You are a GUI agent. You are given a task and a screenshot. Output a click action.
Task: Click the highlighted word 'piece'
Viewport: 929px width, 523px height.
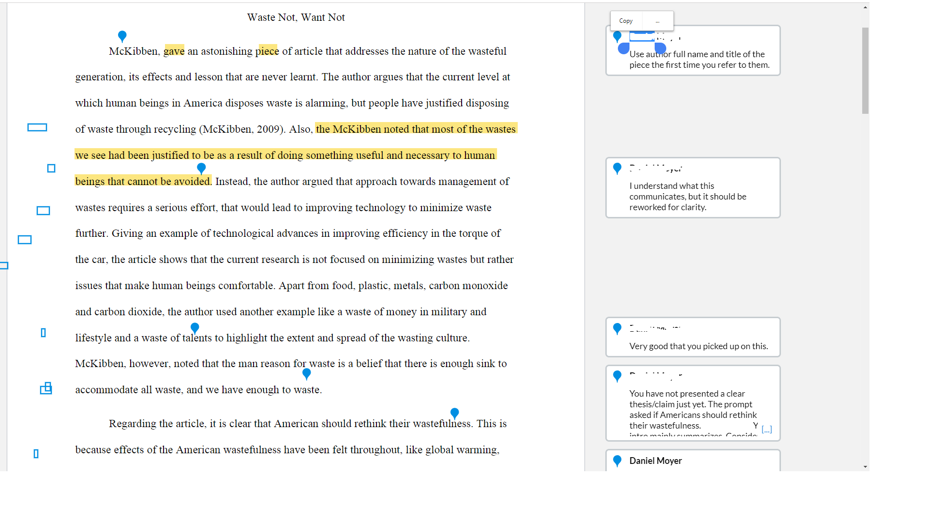tap(267, 51)
